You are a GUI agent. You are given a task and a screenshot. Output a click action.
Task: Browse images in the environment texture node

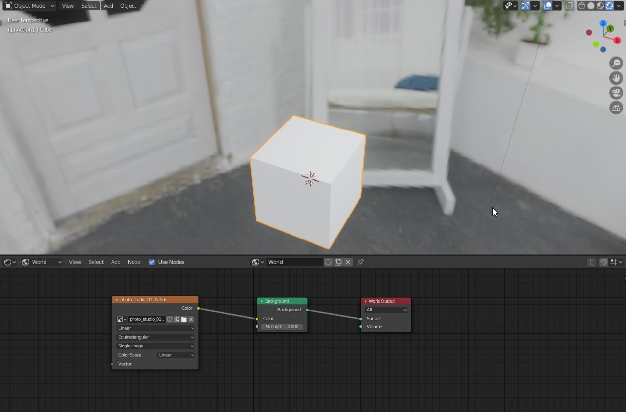122,319
